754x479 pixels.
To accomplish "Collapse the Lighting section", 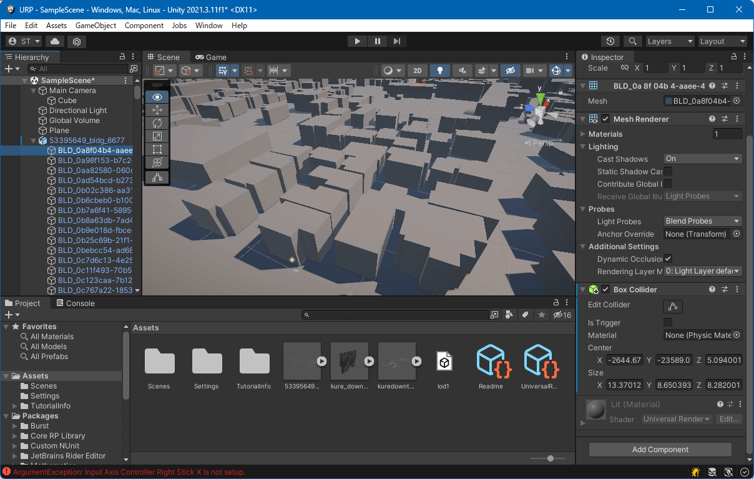I will [583, 147].
